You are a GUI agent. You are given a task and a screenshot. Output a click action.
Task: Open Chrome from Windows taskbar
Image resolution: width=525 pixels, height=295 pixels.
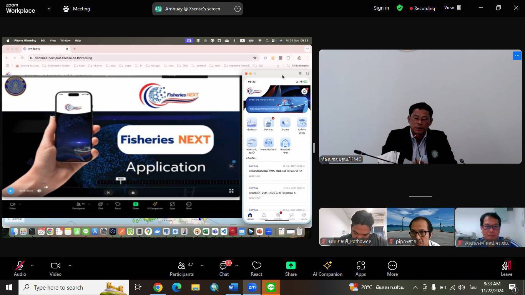pos(158,287)
